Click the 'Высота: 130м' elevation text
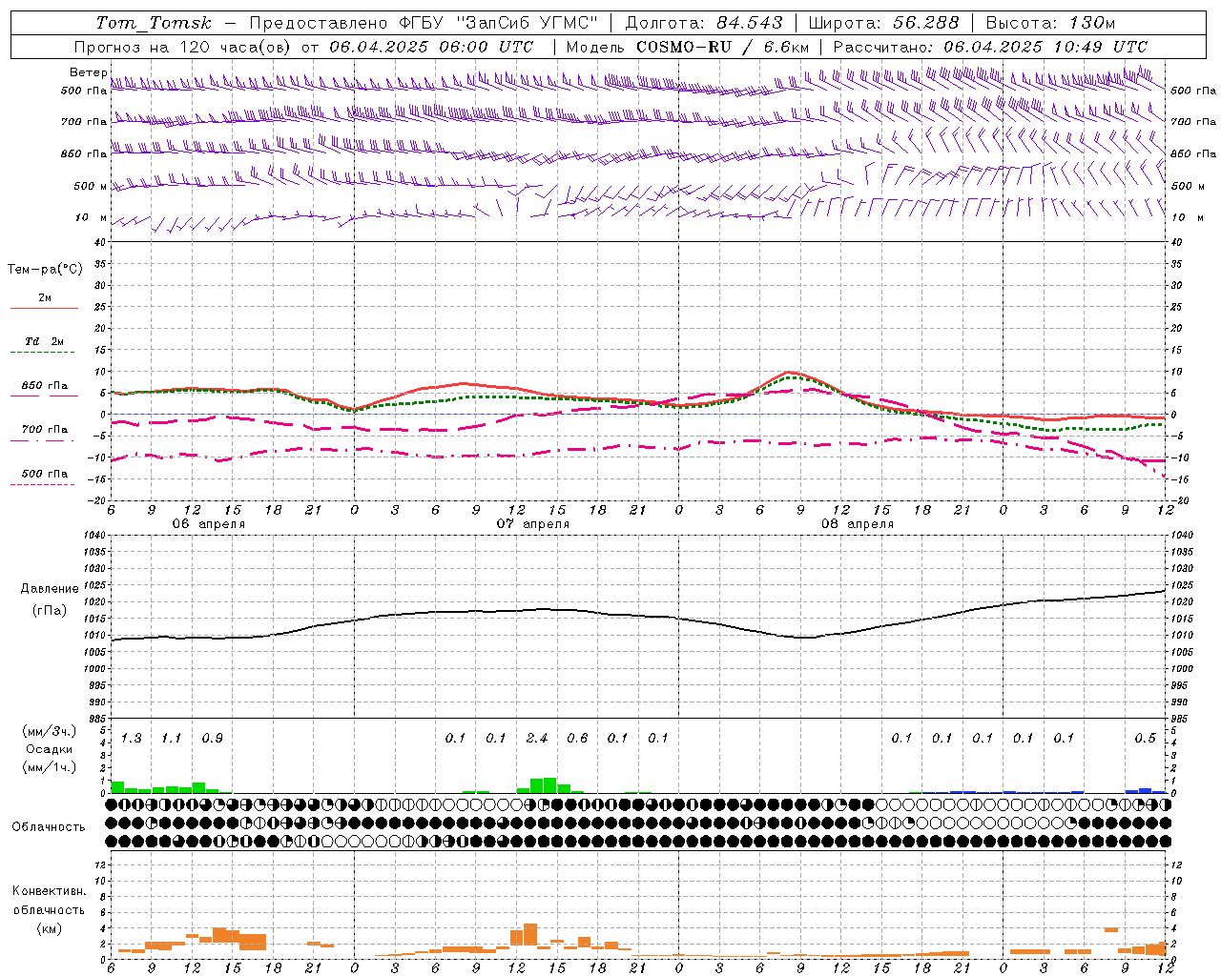1221x976 pixels. click(x=1049, y=23)
